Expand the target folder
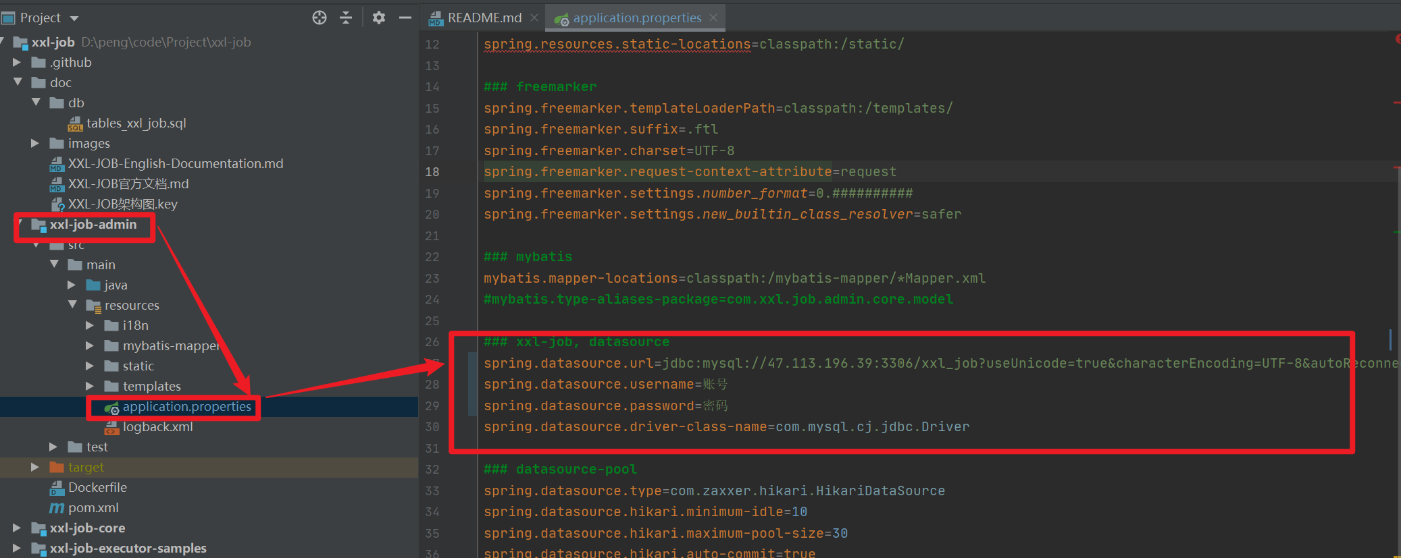 coord(35,467)
